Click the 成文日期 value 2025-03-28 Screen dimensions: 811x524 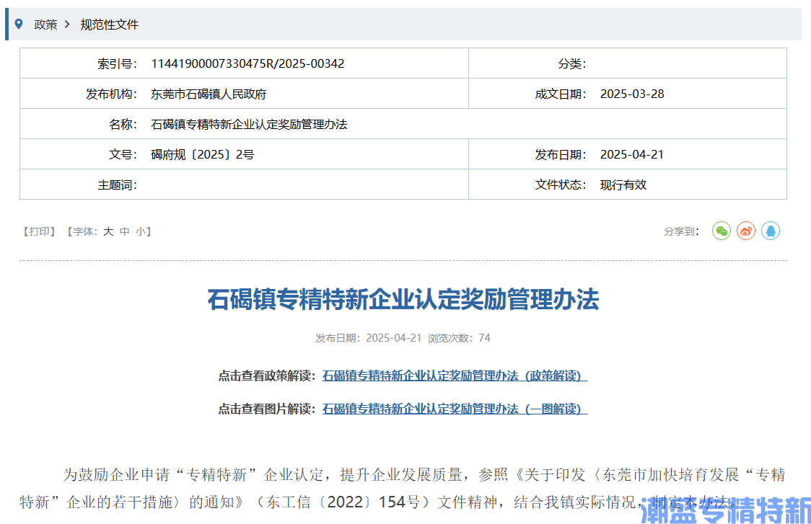click(632, 94)
